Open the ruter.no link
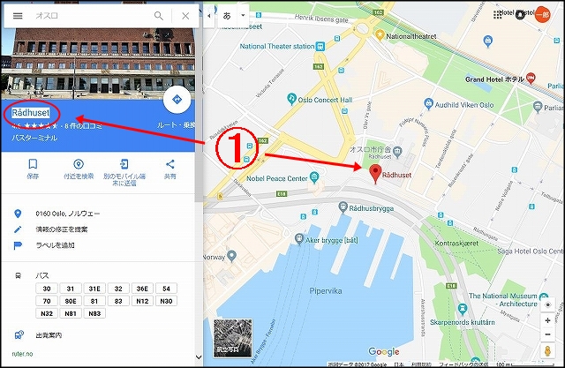 [22, 354]
